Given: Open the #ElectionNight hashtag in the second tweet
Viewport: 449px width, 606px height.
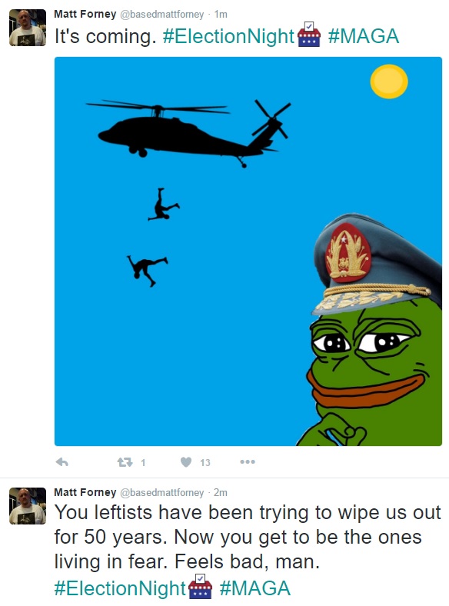Looking at the screenshot, I should point(120,588).
